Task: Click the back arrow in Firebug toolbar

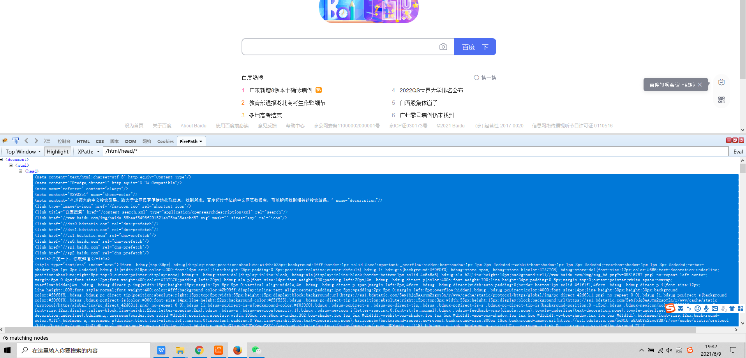Action: 26,141
